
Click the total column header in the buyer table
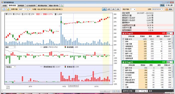pos(167,36)
